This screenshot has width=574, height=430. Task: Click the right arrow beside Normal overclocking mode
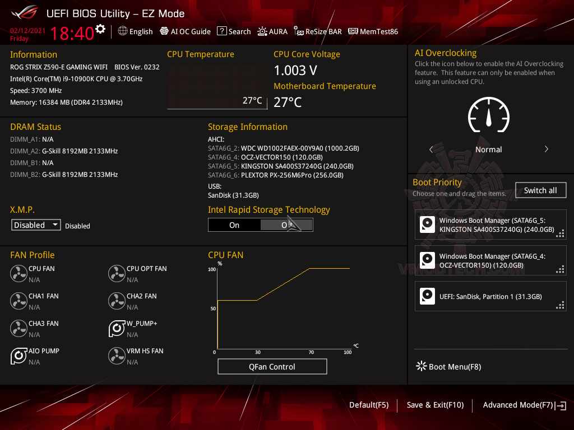tap(546, 149)
